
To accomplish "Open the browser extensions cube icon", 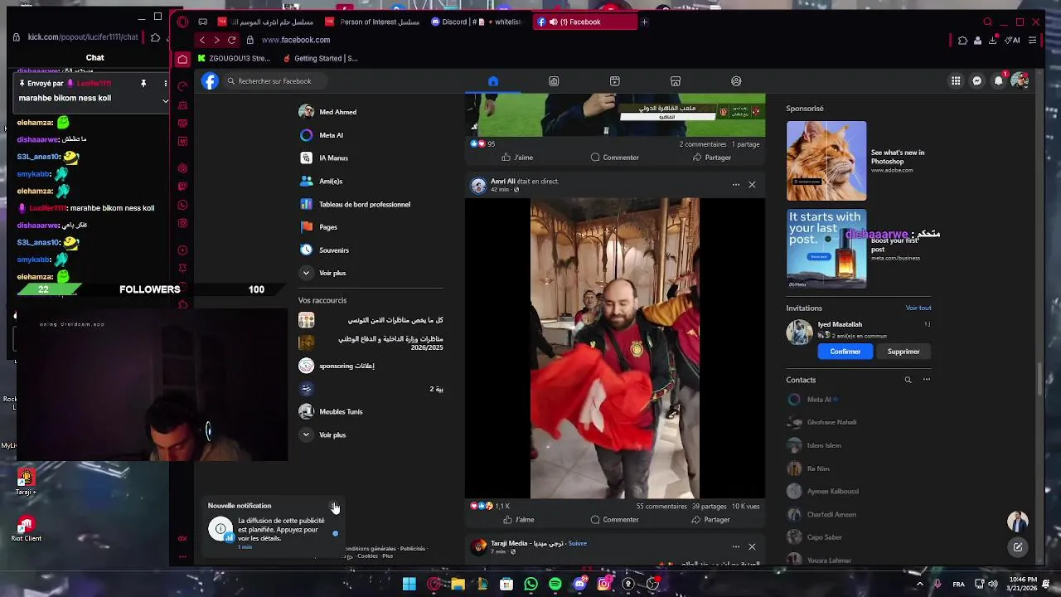I will (x=962, y=40).
